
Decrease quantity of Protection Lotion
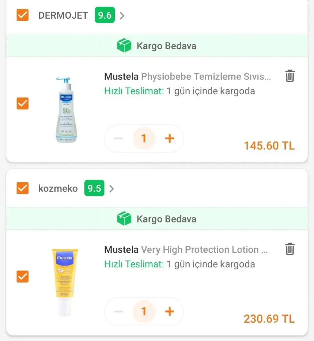118,311
